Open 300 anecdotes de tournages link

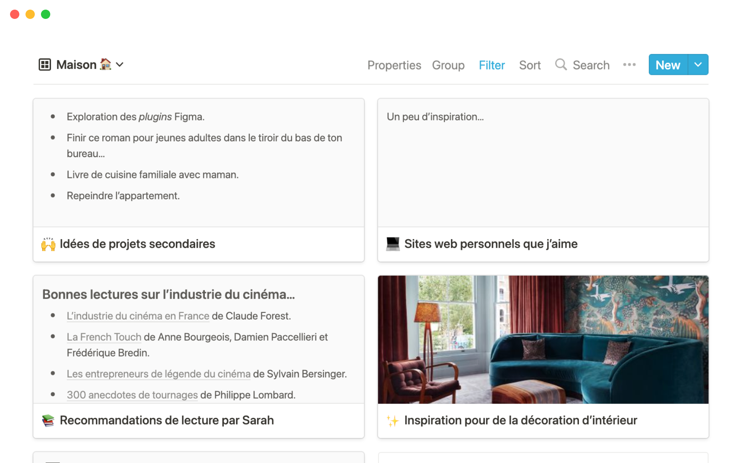tap(132, 395)
